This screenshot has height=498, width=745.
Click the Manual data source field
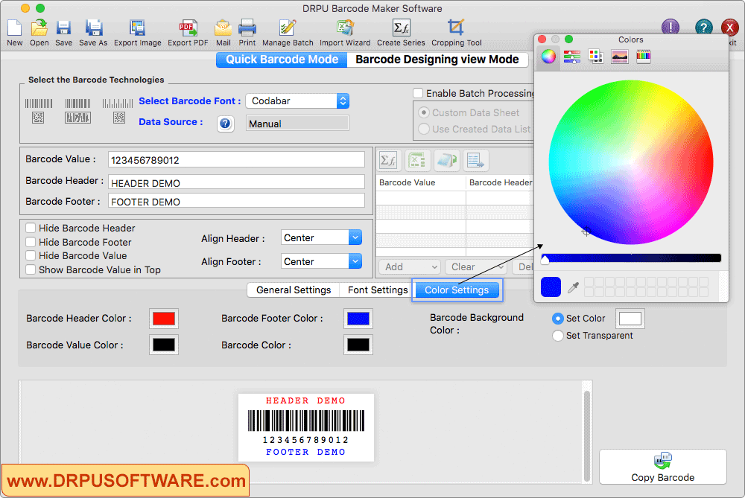(297, 124)
